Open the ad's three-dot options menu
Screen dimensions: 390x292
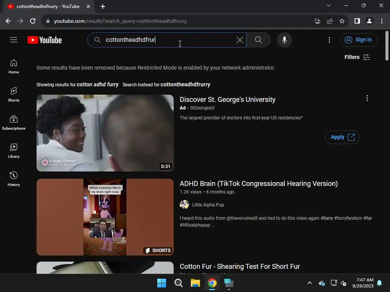(x=367, y=98)
